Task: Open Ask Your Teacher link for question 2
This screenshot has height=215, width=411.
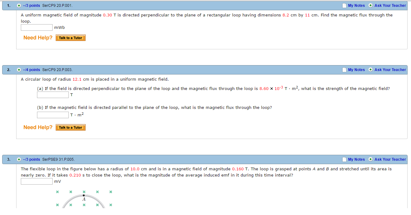Action: pos(390,70)
